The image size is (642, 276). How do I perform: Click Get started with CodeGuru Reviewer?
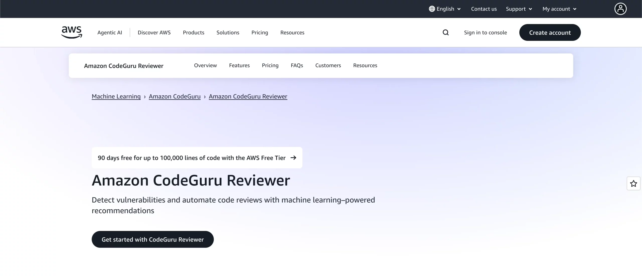coord(153,239)
